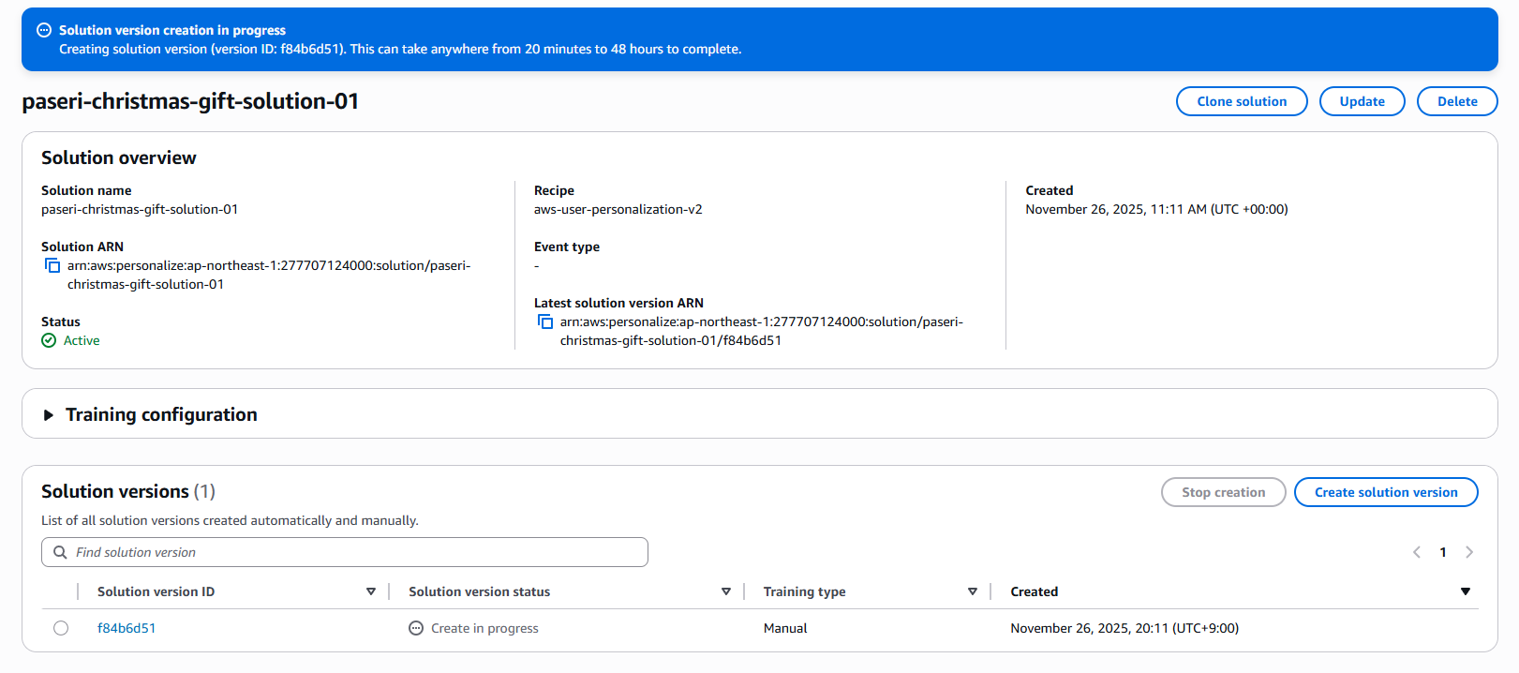The image size is (1519, 673).
Task: Copy the Solution ARN via copy icon
Action: (x=52, y=266)
